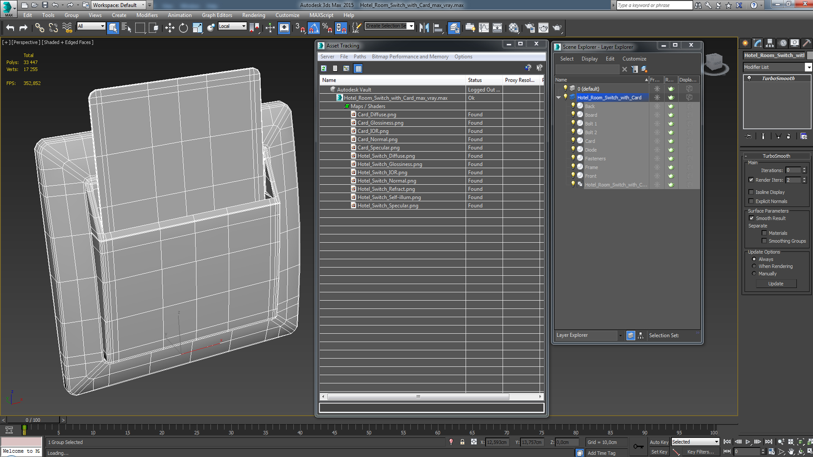Open the Modify command panel tab
813x457 pixels.
[758, 43]
